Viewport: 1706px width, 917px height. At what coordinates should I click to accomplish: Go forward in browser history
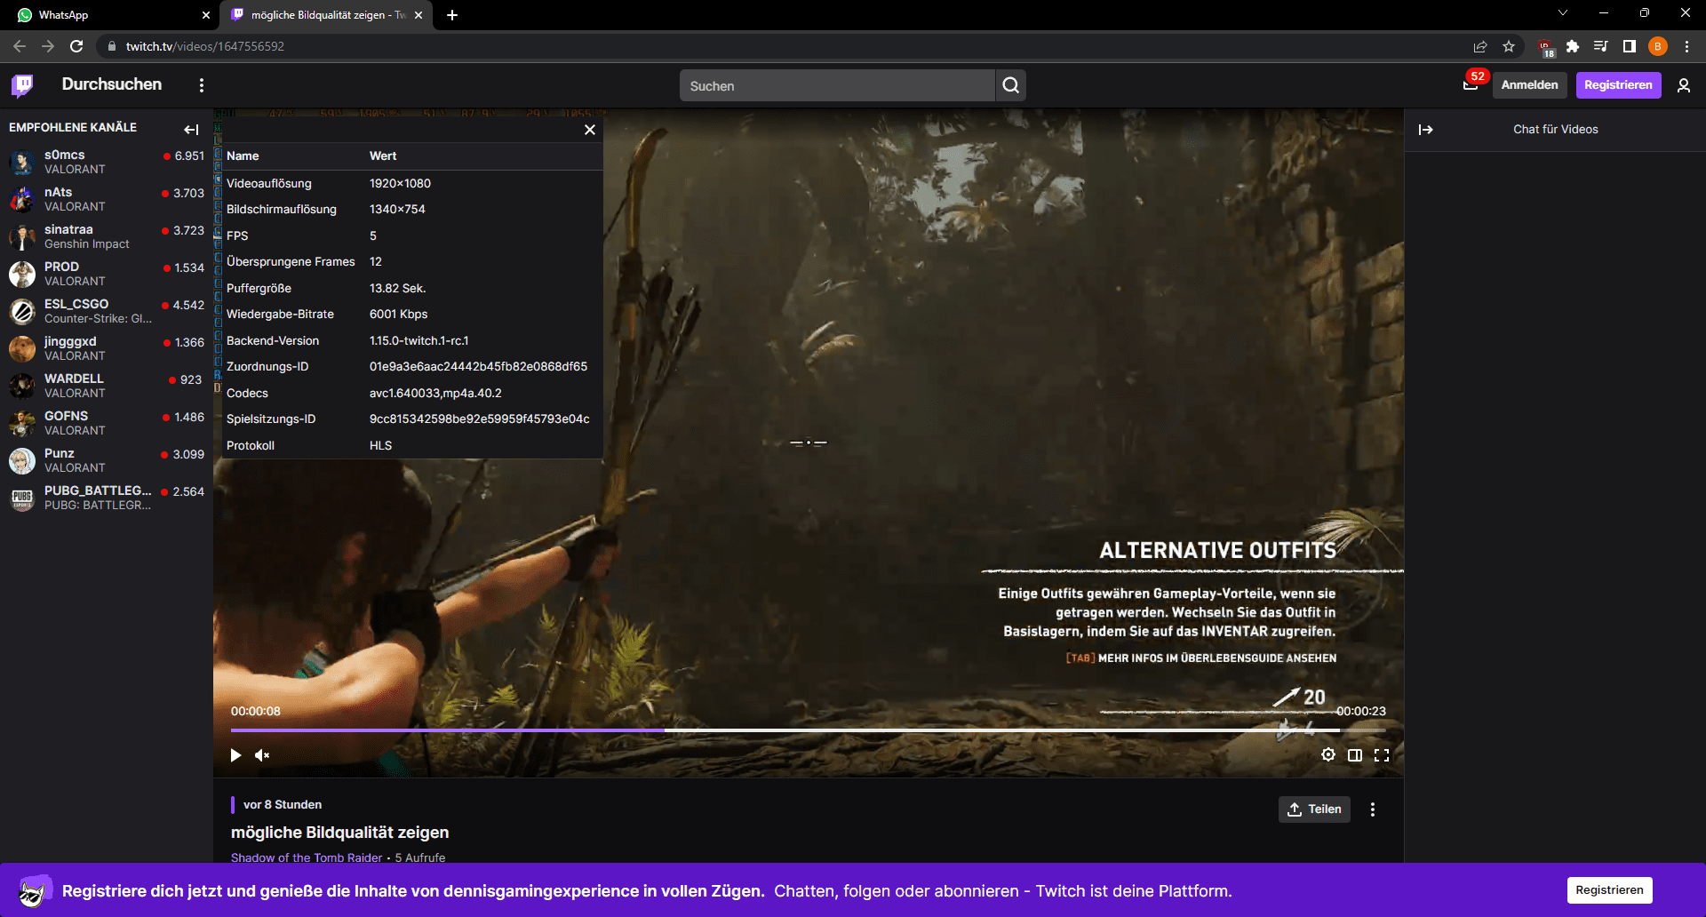point(48,46)
